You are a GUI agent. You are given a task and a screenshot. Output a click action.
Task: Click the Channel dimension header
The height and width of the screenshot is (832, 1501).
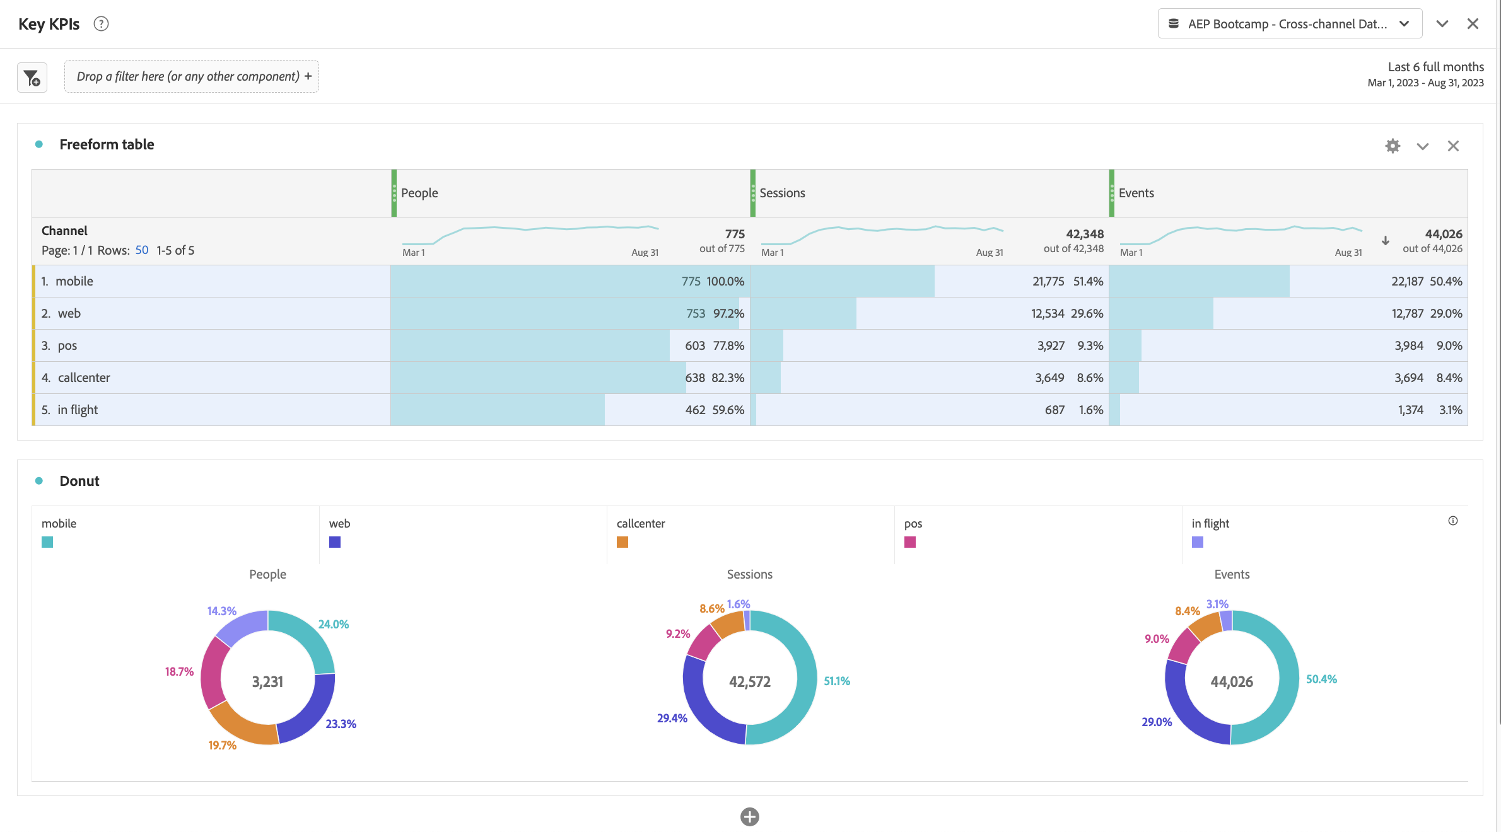point(64,231)
